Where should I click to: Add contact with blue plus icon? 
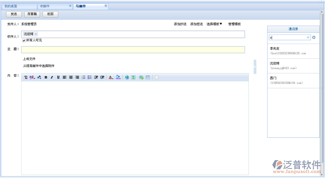point(314,37)
